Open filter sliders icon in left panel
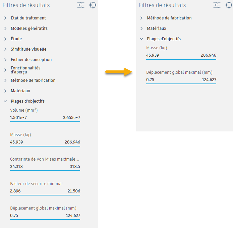This screenshot has width=233, height=228. pos(81,5)
